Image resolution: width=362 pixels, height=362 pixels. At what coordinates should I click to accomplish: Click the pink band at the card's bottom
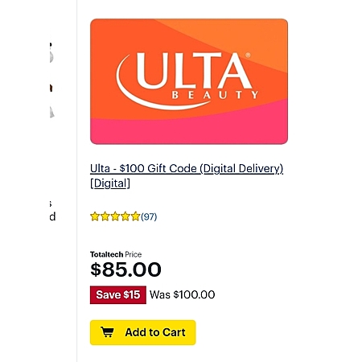189,130
